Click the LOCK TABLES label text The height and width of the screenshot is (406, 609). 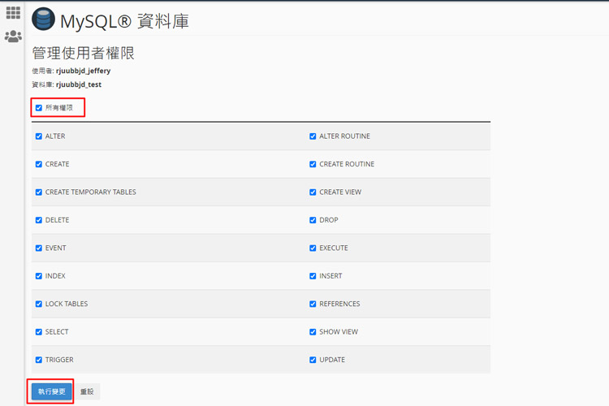point(67,304)
